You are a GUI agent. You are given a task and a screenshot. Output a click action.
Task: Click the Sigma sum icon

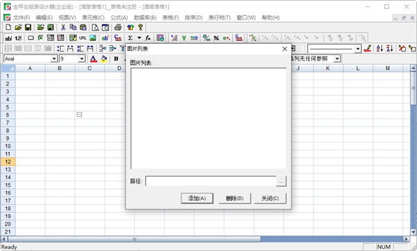[131, 38]
